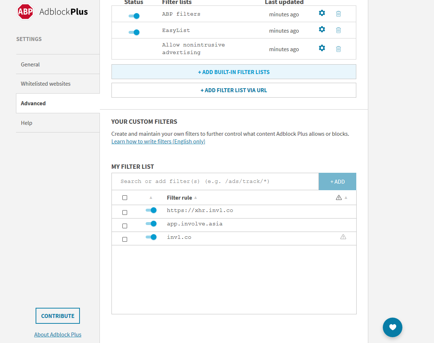434x343 pixels.
Task: Toggle EasyList status switch
Action: click(134, 32)
